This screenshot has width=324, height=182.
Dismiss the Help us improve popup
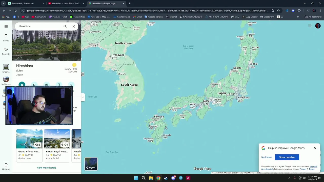(x=315, y=148)
